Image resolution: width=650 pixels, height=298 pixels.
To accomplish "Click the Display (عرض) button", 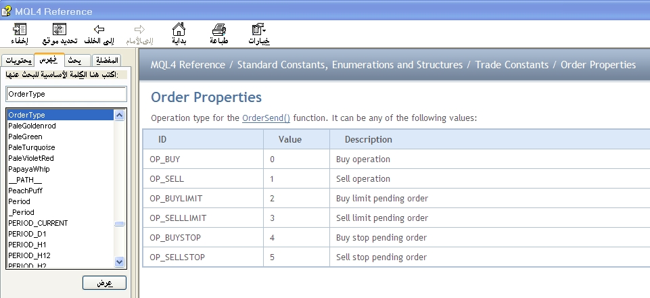I will tap(104, 283).
